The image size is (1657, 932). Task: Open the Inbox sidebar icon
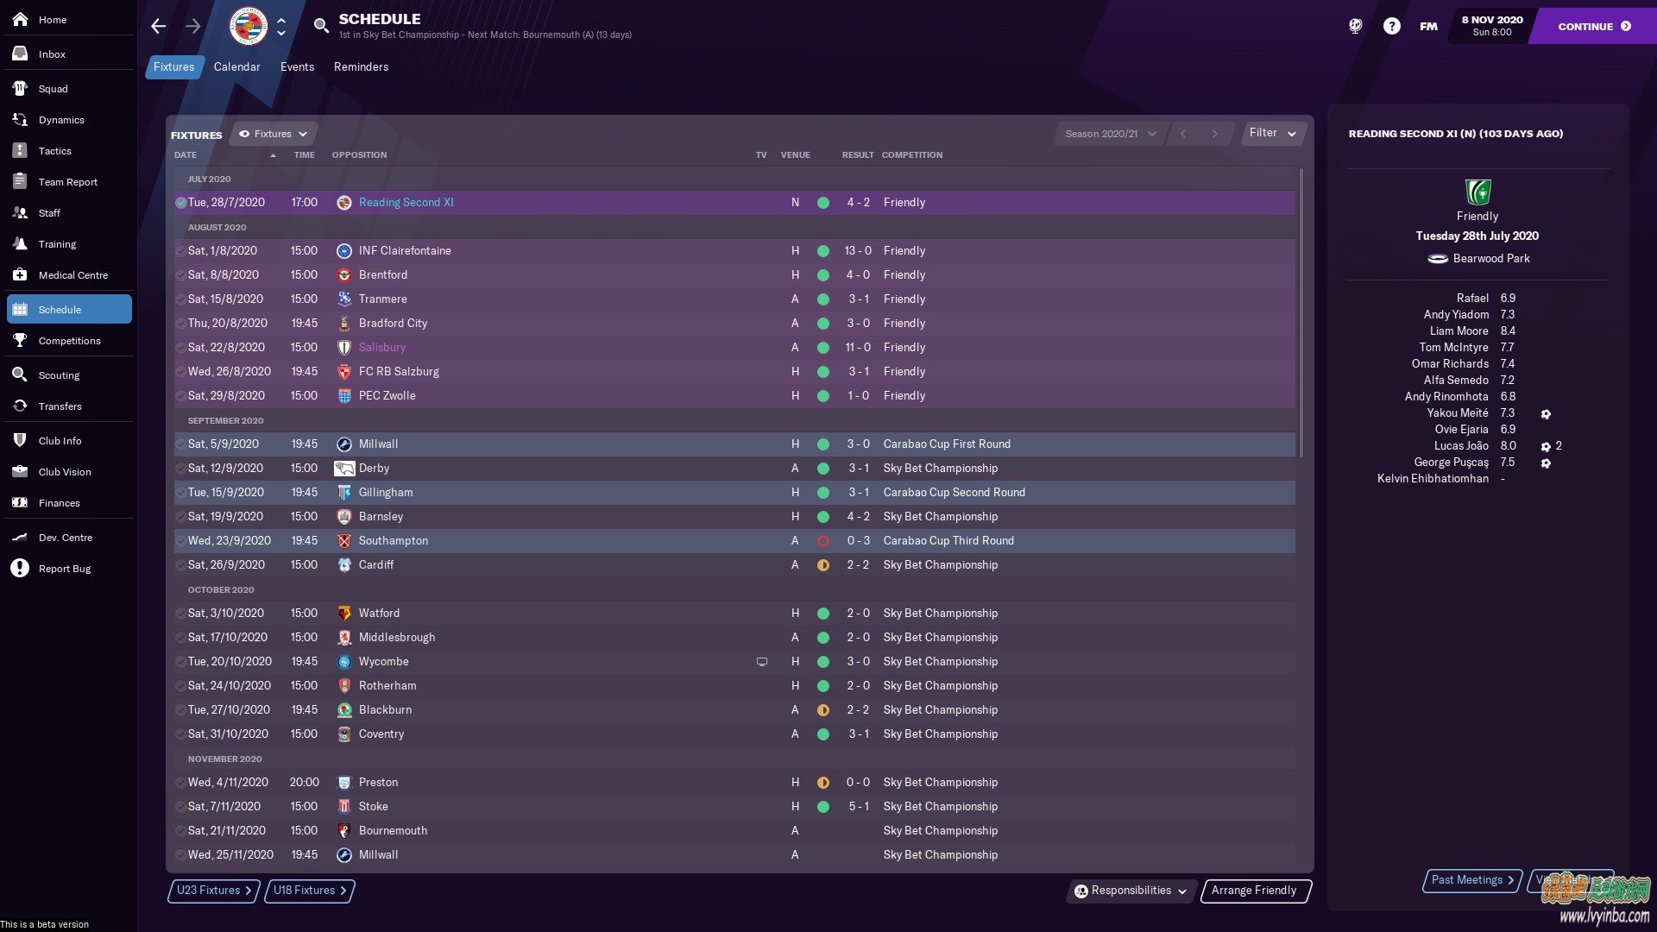click(20, 54)
